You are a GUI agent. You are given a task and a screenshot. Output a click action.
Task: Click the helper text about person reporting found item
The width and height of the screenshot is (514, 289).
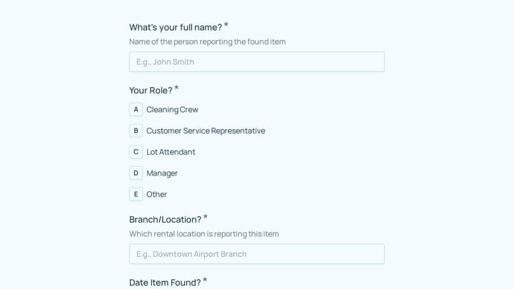click(x=207, y=41)
